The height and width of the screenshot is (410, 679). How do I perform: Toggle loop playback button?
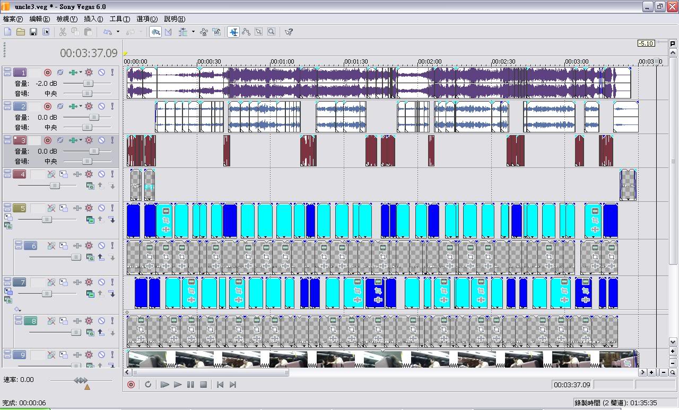point(148,385)
